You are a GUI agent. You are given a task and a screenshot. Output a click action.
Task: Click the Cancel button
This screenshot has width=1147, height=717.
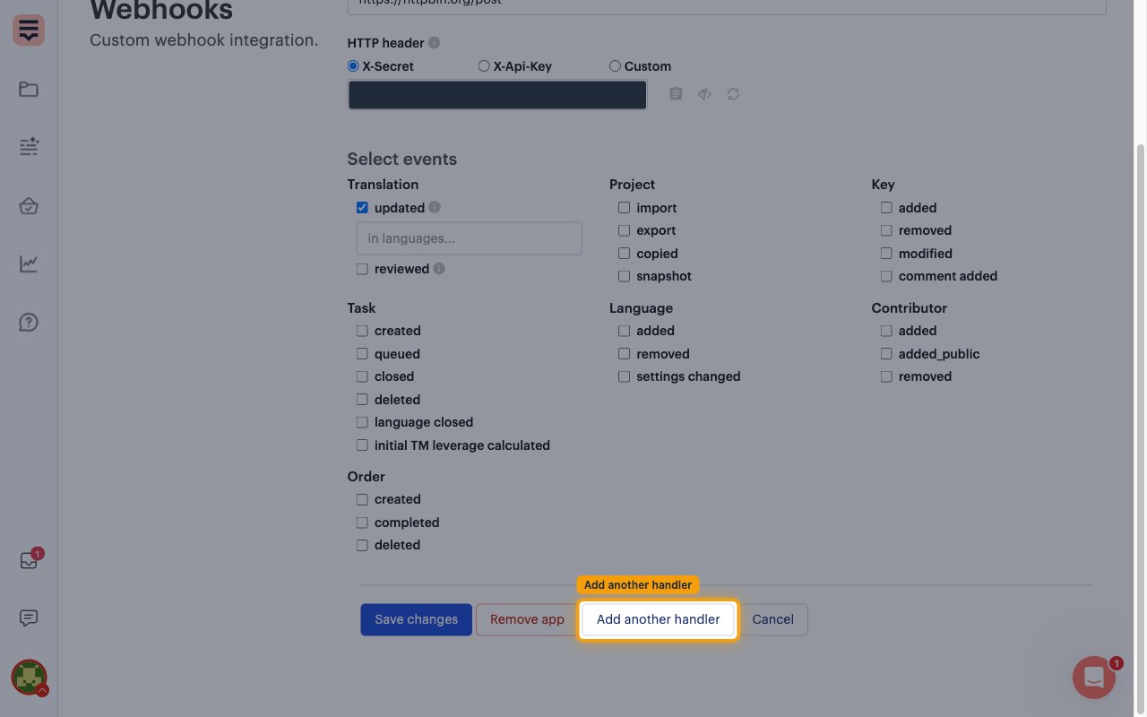772,619
